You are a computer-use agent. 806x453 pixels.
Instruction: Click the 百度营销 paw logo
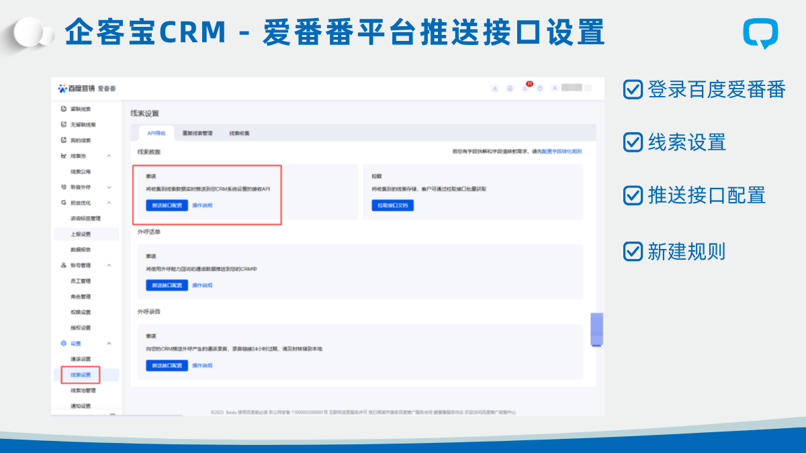pyautogui.click(x=62, y=88)
